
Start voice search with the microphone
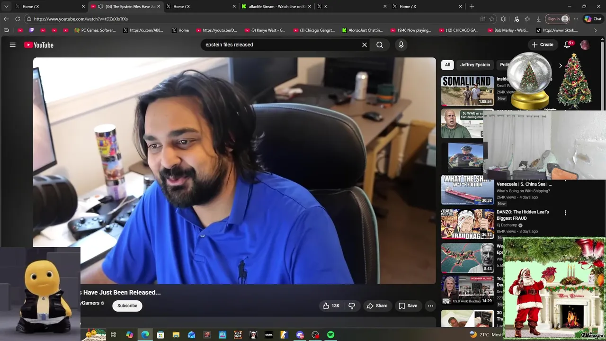pyautogui.click(x=401, y=45)
